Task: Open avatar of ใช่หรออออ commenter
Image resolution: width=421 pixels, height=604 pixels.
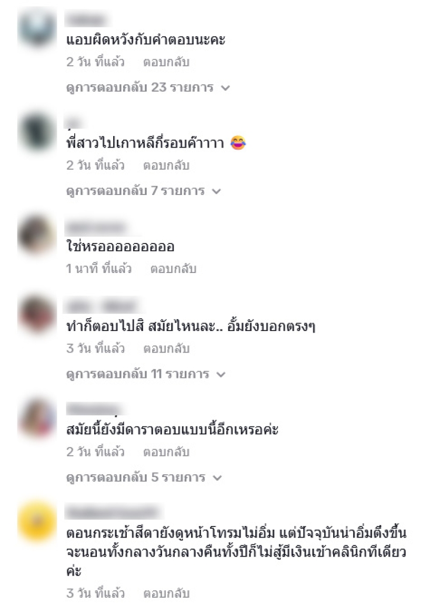Action: click(x=37, y=234)
